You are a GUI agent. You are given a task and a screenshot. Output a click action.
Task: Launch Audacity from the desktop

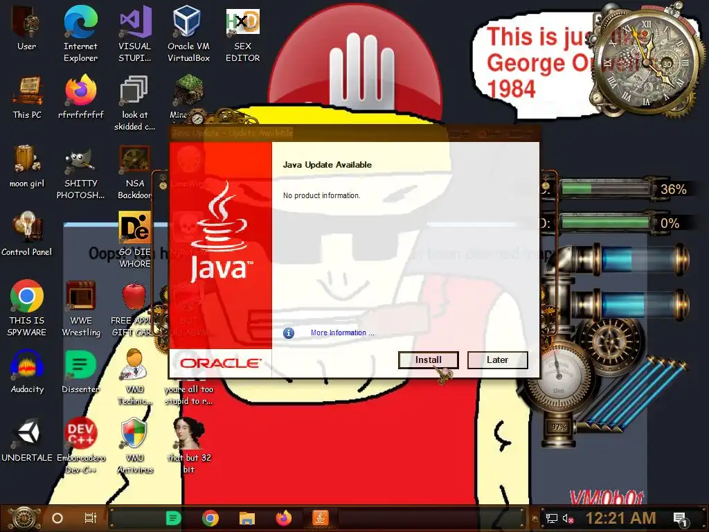[27, 372]
